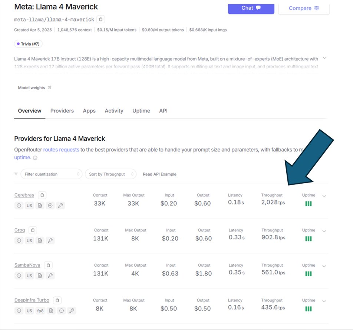
Task: Go to the API tab
Action: 163,111
